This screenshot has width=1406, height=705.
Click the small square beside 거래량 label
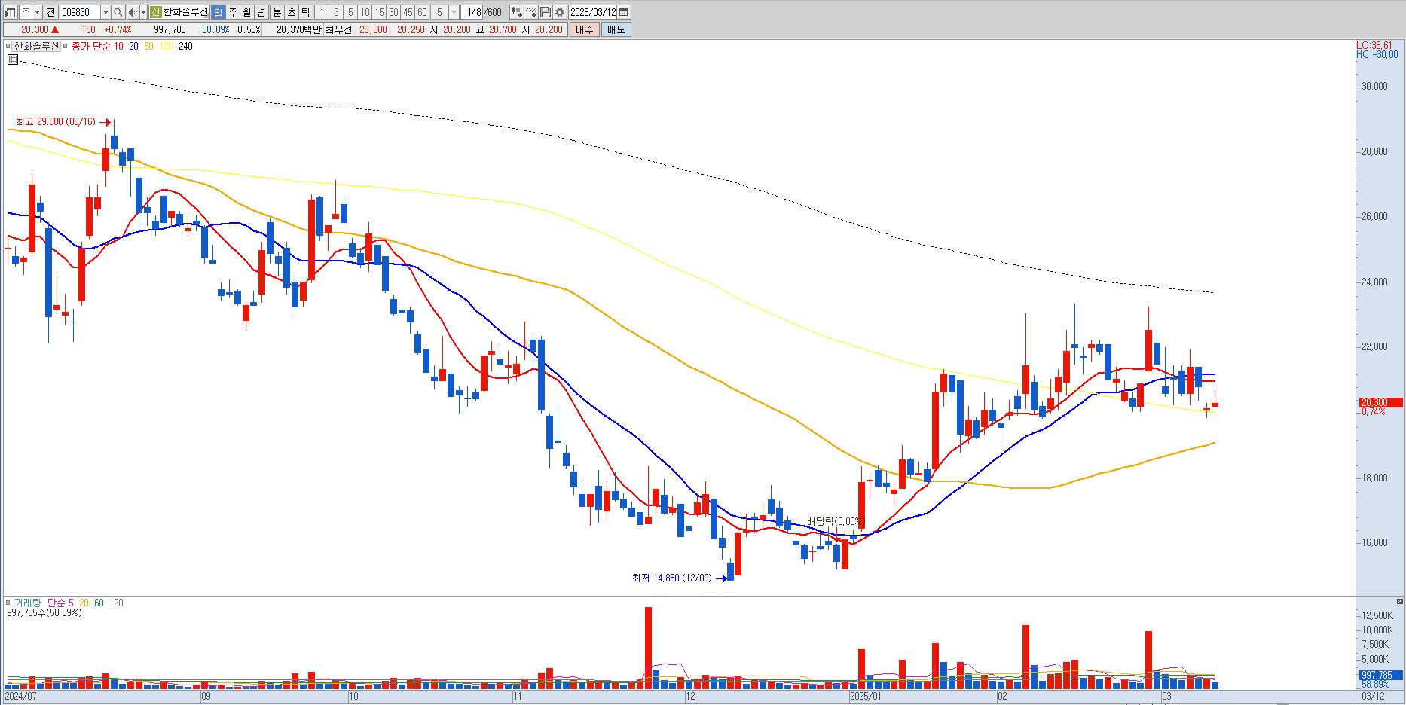(x=8, y=603)
